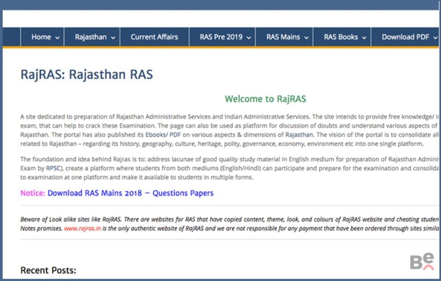
Task: Select RAS Books menu label
Action: 341,37
